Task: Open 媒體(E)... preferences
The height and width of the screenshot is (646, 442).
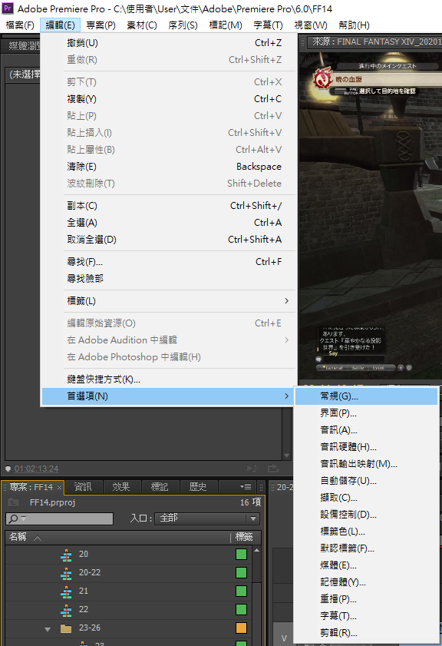Action: (366, 565)
